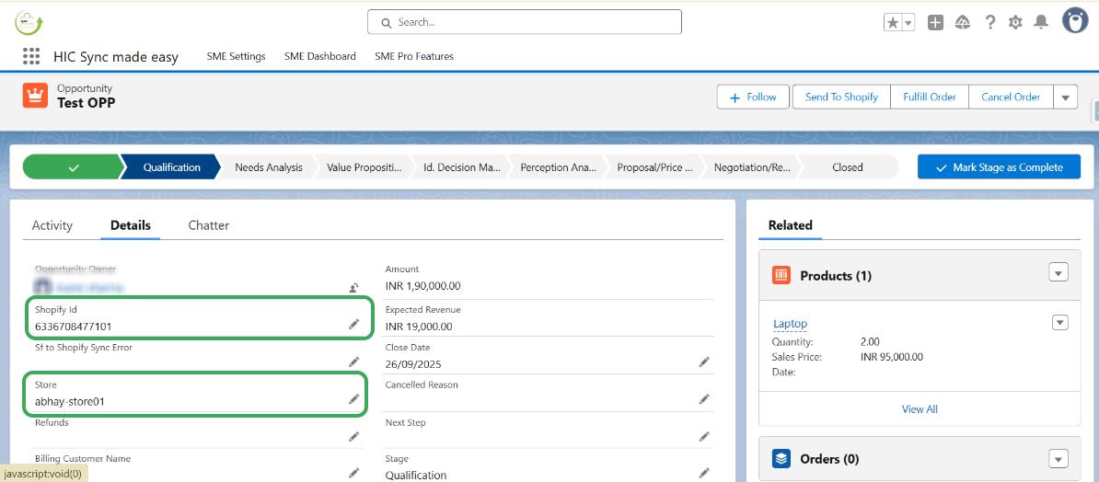Open the notifications bell
Screen dimensions: 1099x482
pos(1041,22)
